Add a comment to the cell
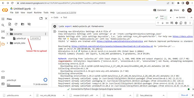The height and width of the screenshot is (98, 194). tap(172, 23)
